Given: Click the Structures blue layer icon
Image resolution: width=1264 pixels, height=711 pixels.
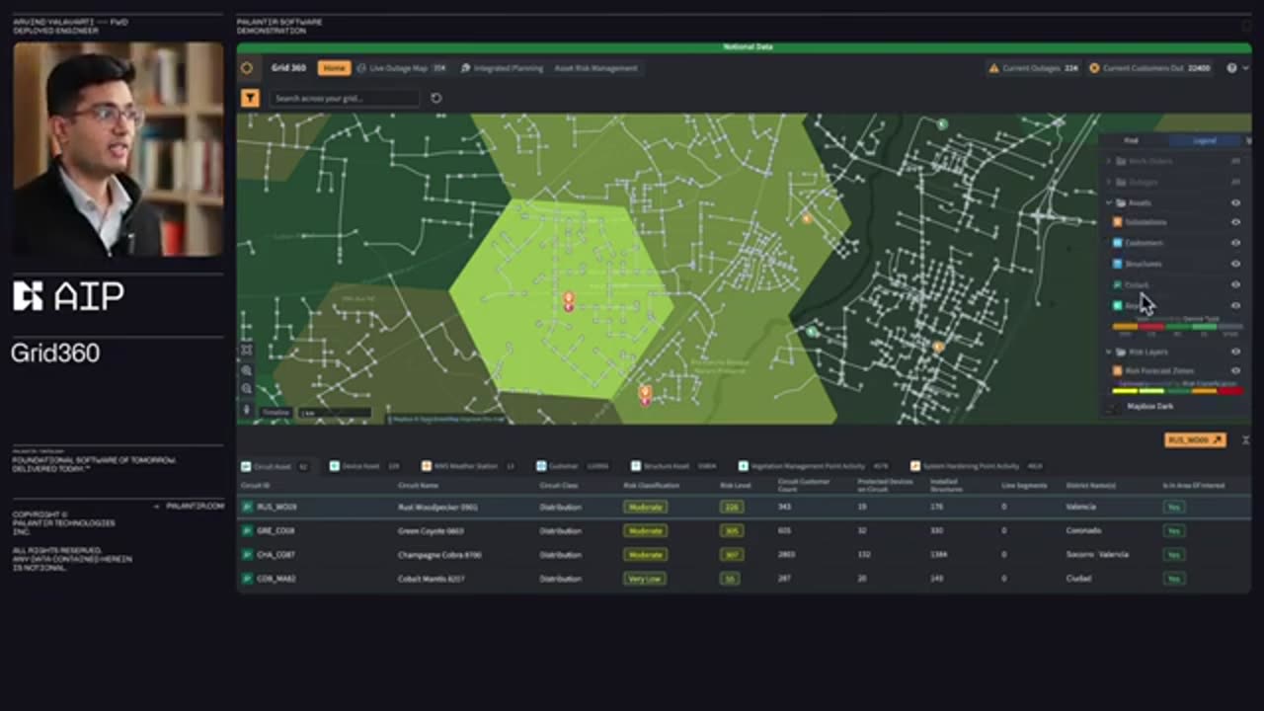Looking at the screenshot, I should (1118, 264).
